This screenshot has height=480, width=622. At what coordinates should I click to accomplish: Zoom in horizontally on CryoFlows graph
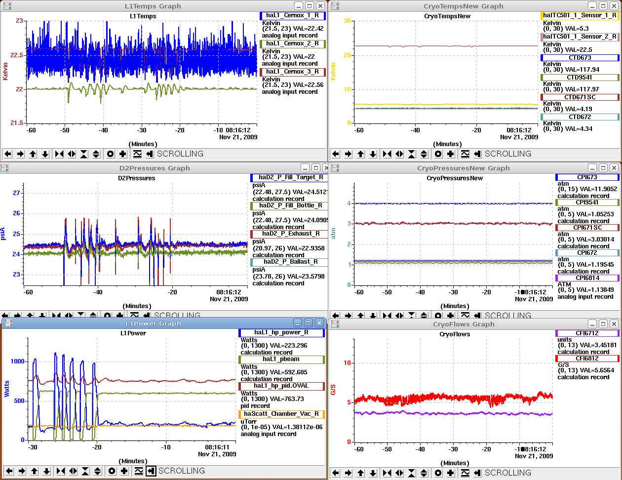pyautogui.click(x=387, y=473)
